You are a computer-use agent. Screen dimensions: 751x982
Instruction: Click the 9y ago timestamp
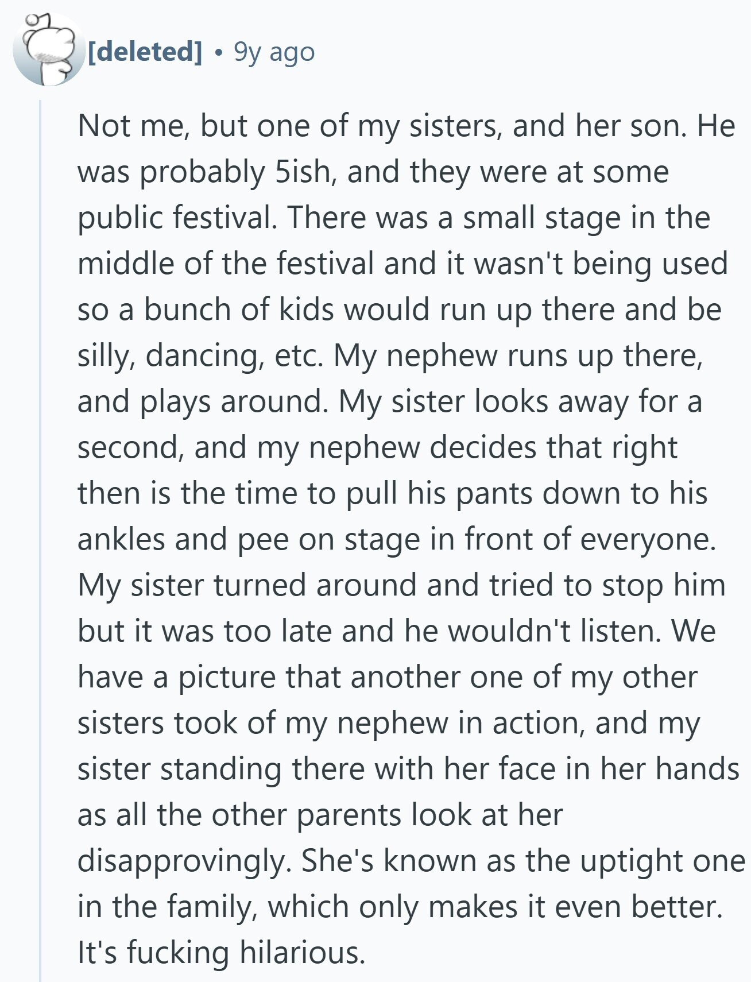(x=274, y=52)
